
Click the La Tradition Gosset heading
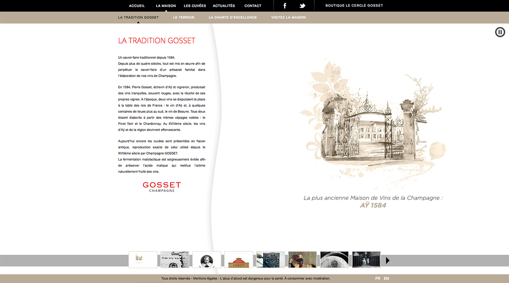157,40
